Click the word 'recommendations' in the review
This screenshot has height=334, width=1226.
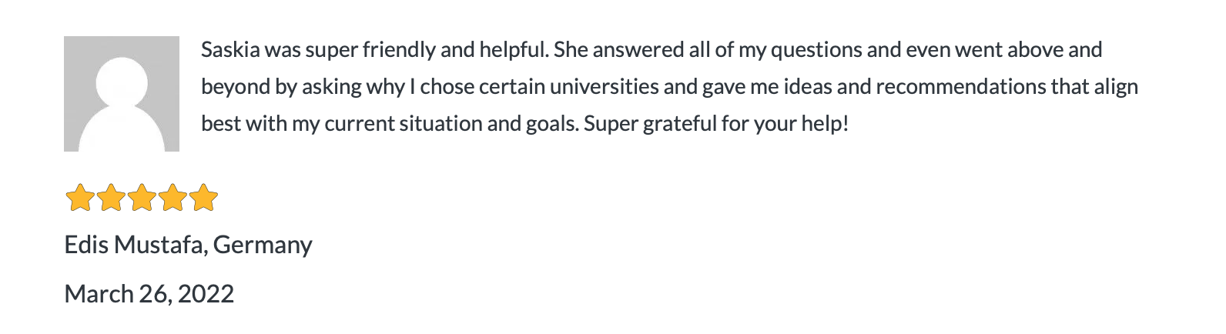[x=960, y=87]
